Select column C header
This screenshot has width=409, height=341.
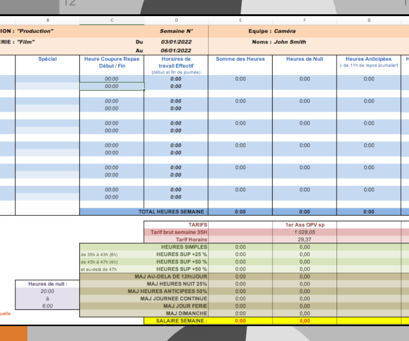pyautogui.click(x=112, y=20)
